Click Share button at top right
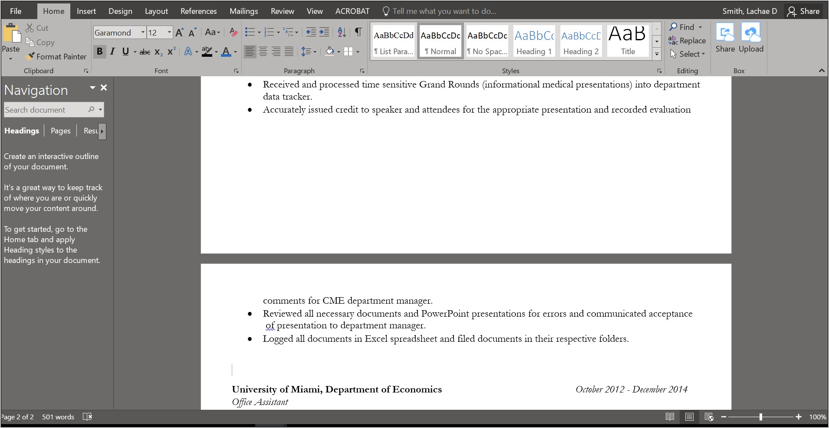The image size is (829, 428). pyautogui.click(x=803, y=11)
